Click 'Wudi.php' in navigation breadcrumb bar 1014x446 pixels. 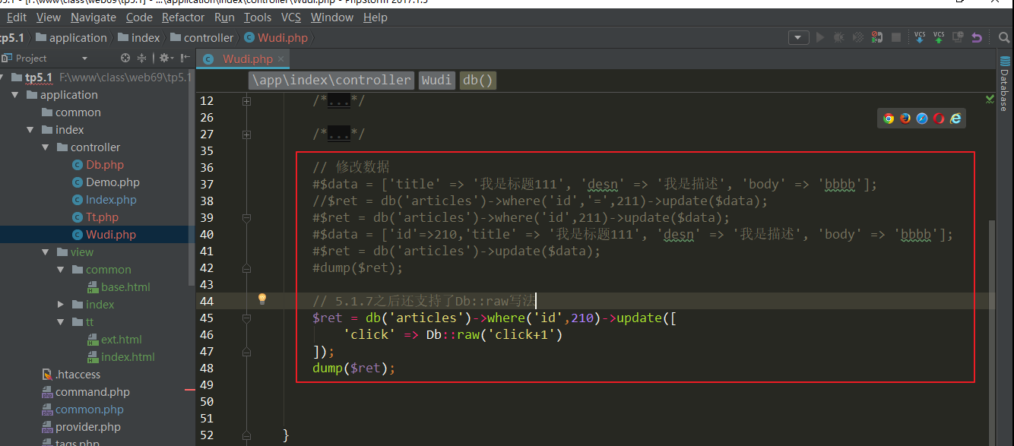(275, 37)
